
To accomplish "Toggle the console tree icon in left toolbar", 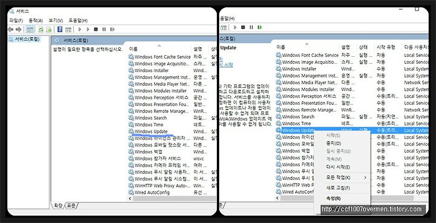I will click(30, 30).
